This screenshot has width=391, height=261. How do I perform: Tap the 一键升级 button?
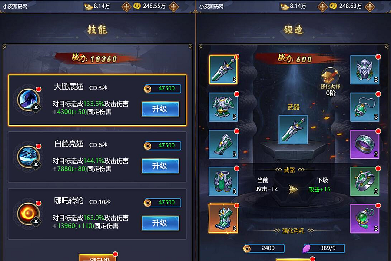[98, 258]
